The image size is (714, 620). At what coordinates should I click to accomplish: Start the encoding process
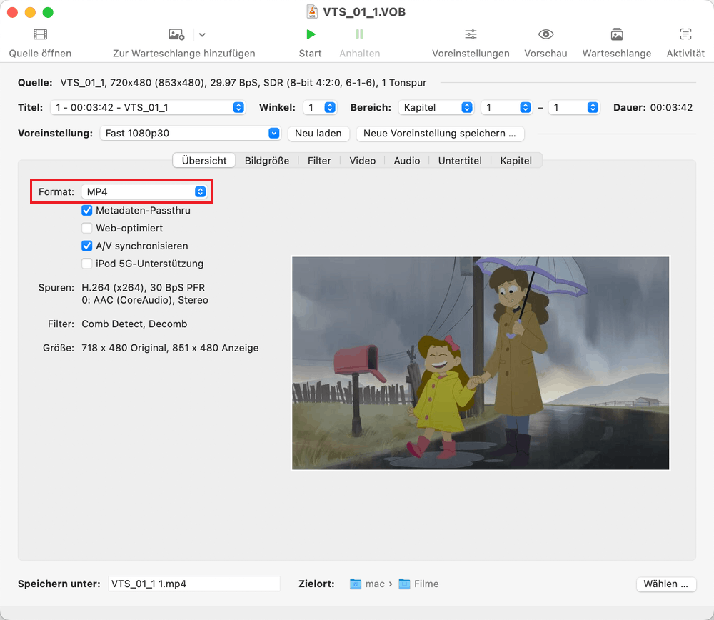(x=310, y=34)
